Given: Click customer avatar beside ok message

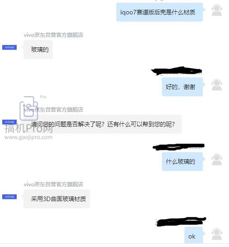Looking at the screenshot, I should 217,234.
